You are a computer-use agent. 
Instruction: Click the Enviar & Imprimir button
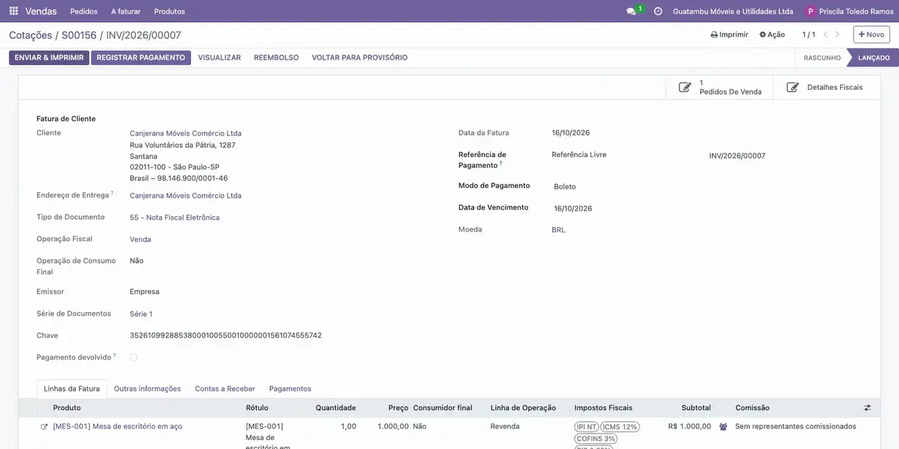pyautogui.click(x=49, y=58)
